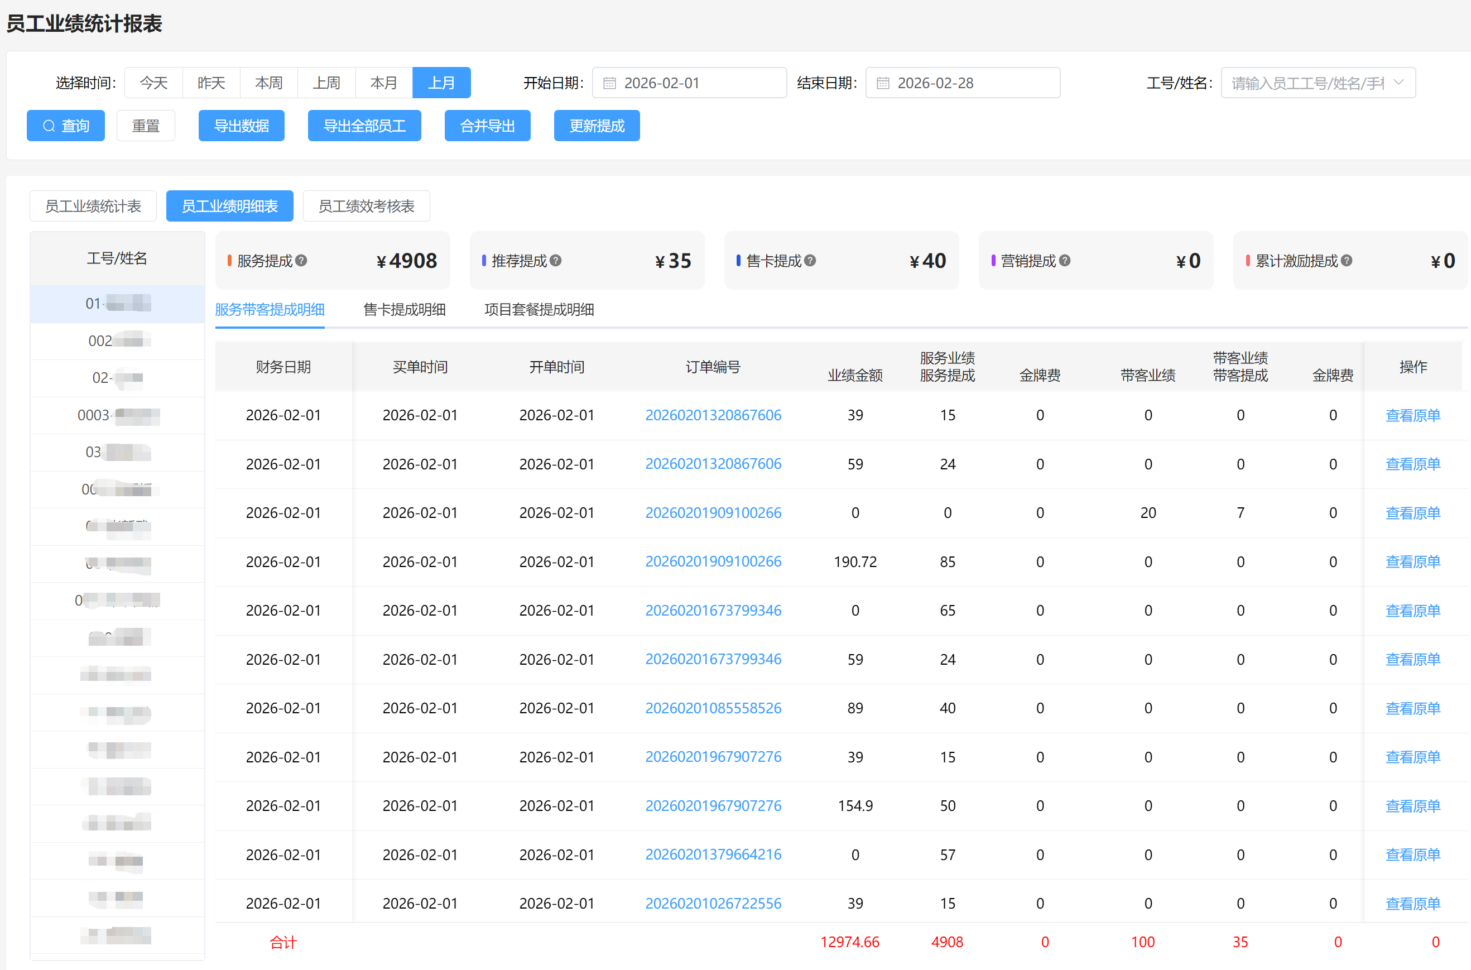Open order link 20260201085558526

click(713, 708)
